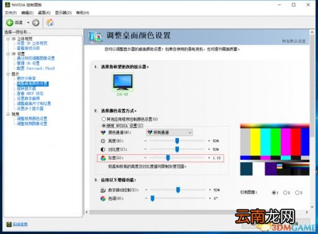The image size is (318, 234).
Task: Click 恢复默认设置 link
Action: 294,41
